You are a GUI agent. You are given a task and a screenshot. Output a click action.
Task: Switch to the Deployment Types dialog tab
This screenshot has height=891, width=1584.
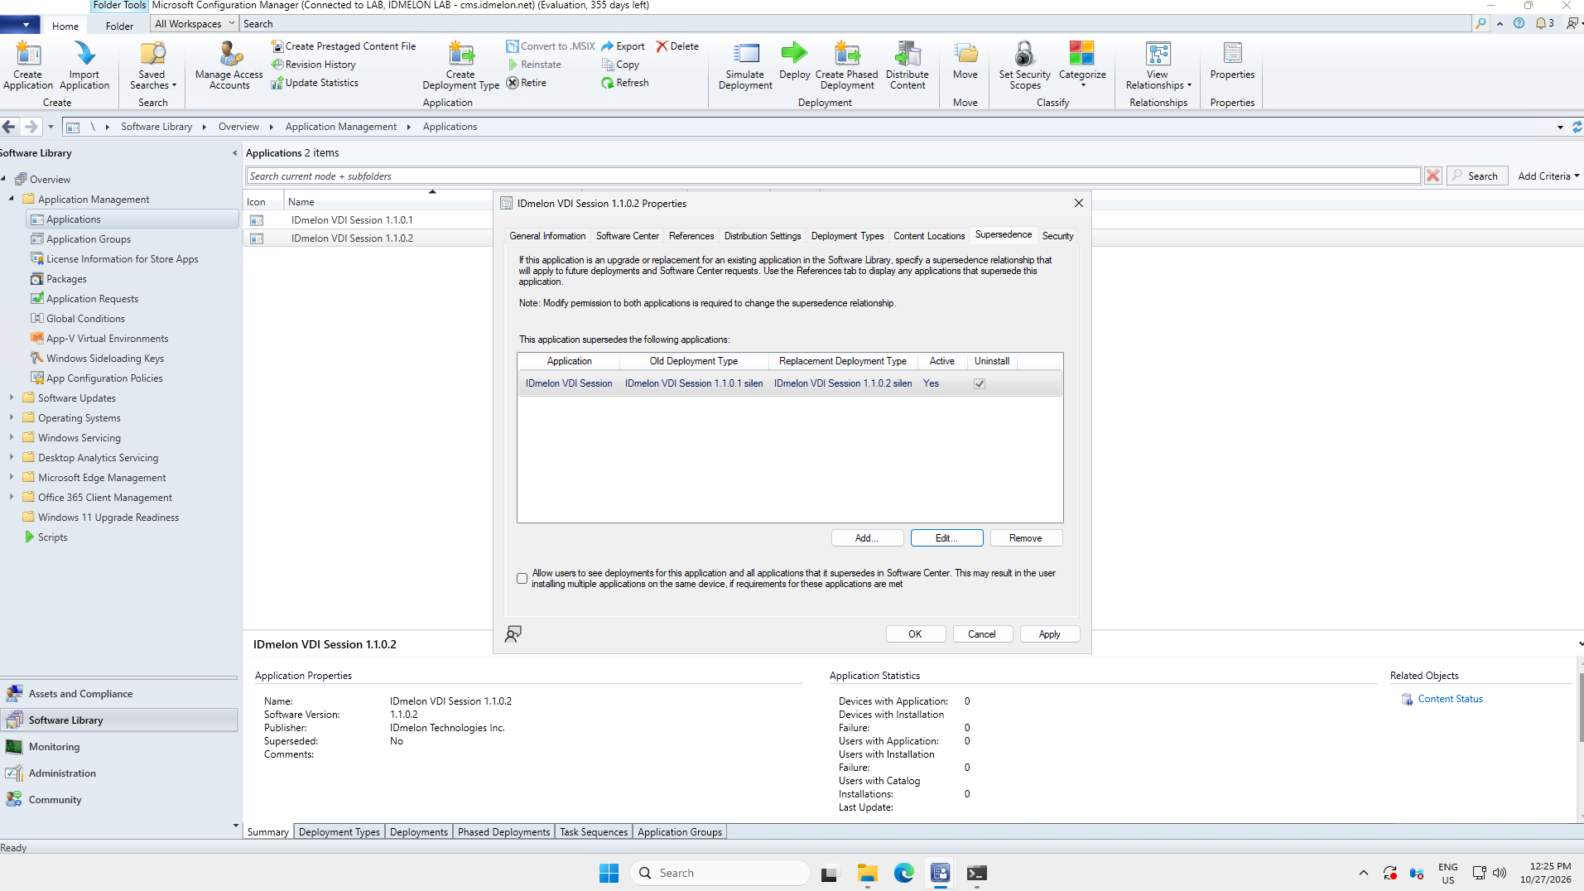coord(847,236)
